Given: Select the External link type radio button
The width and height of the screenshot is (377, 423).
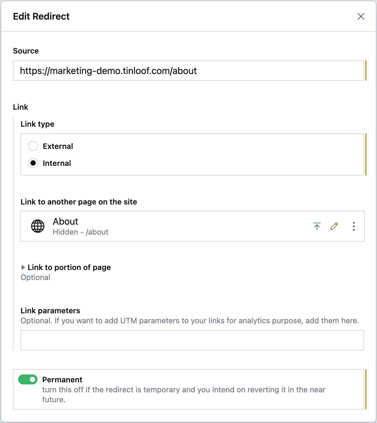Looking at the screenshot, I should tap(33, 146).
